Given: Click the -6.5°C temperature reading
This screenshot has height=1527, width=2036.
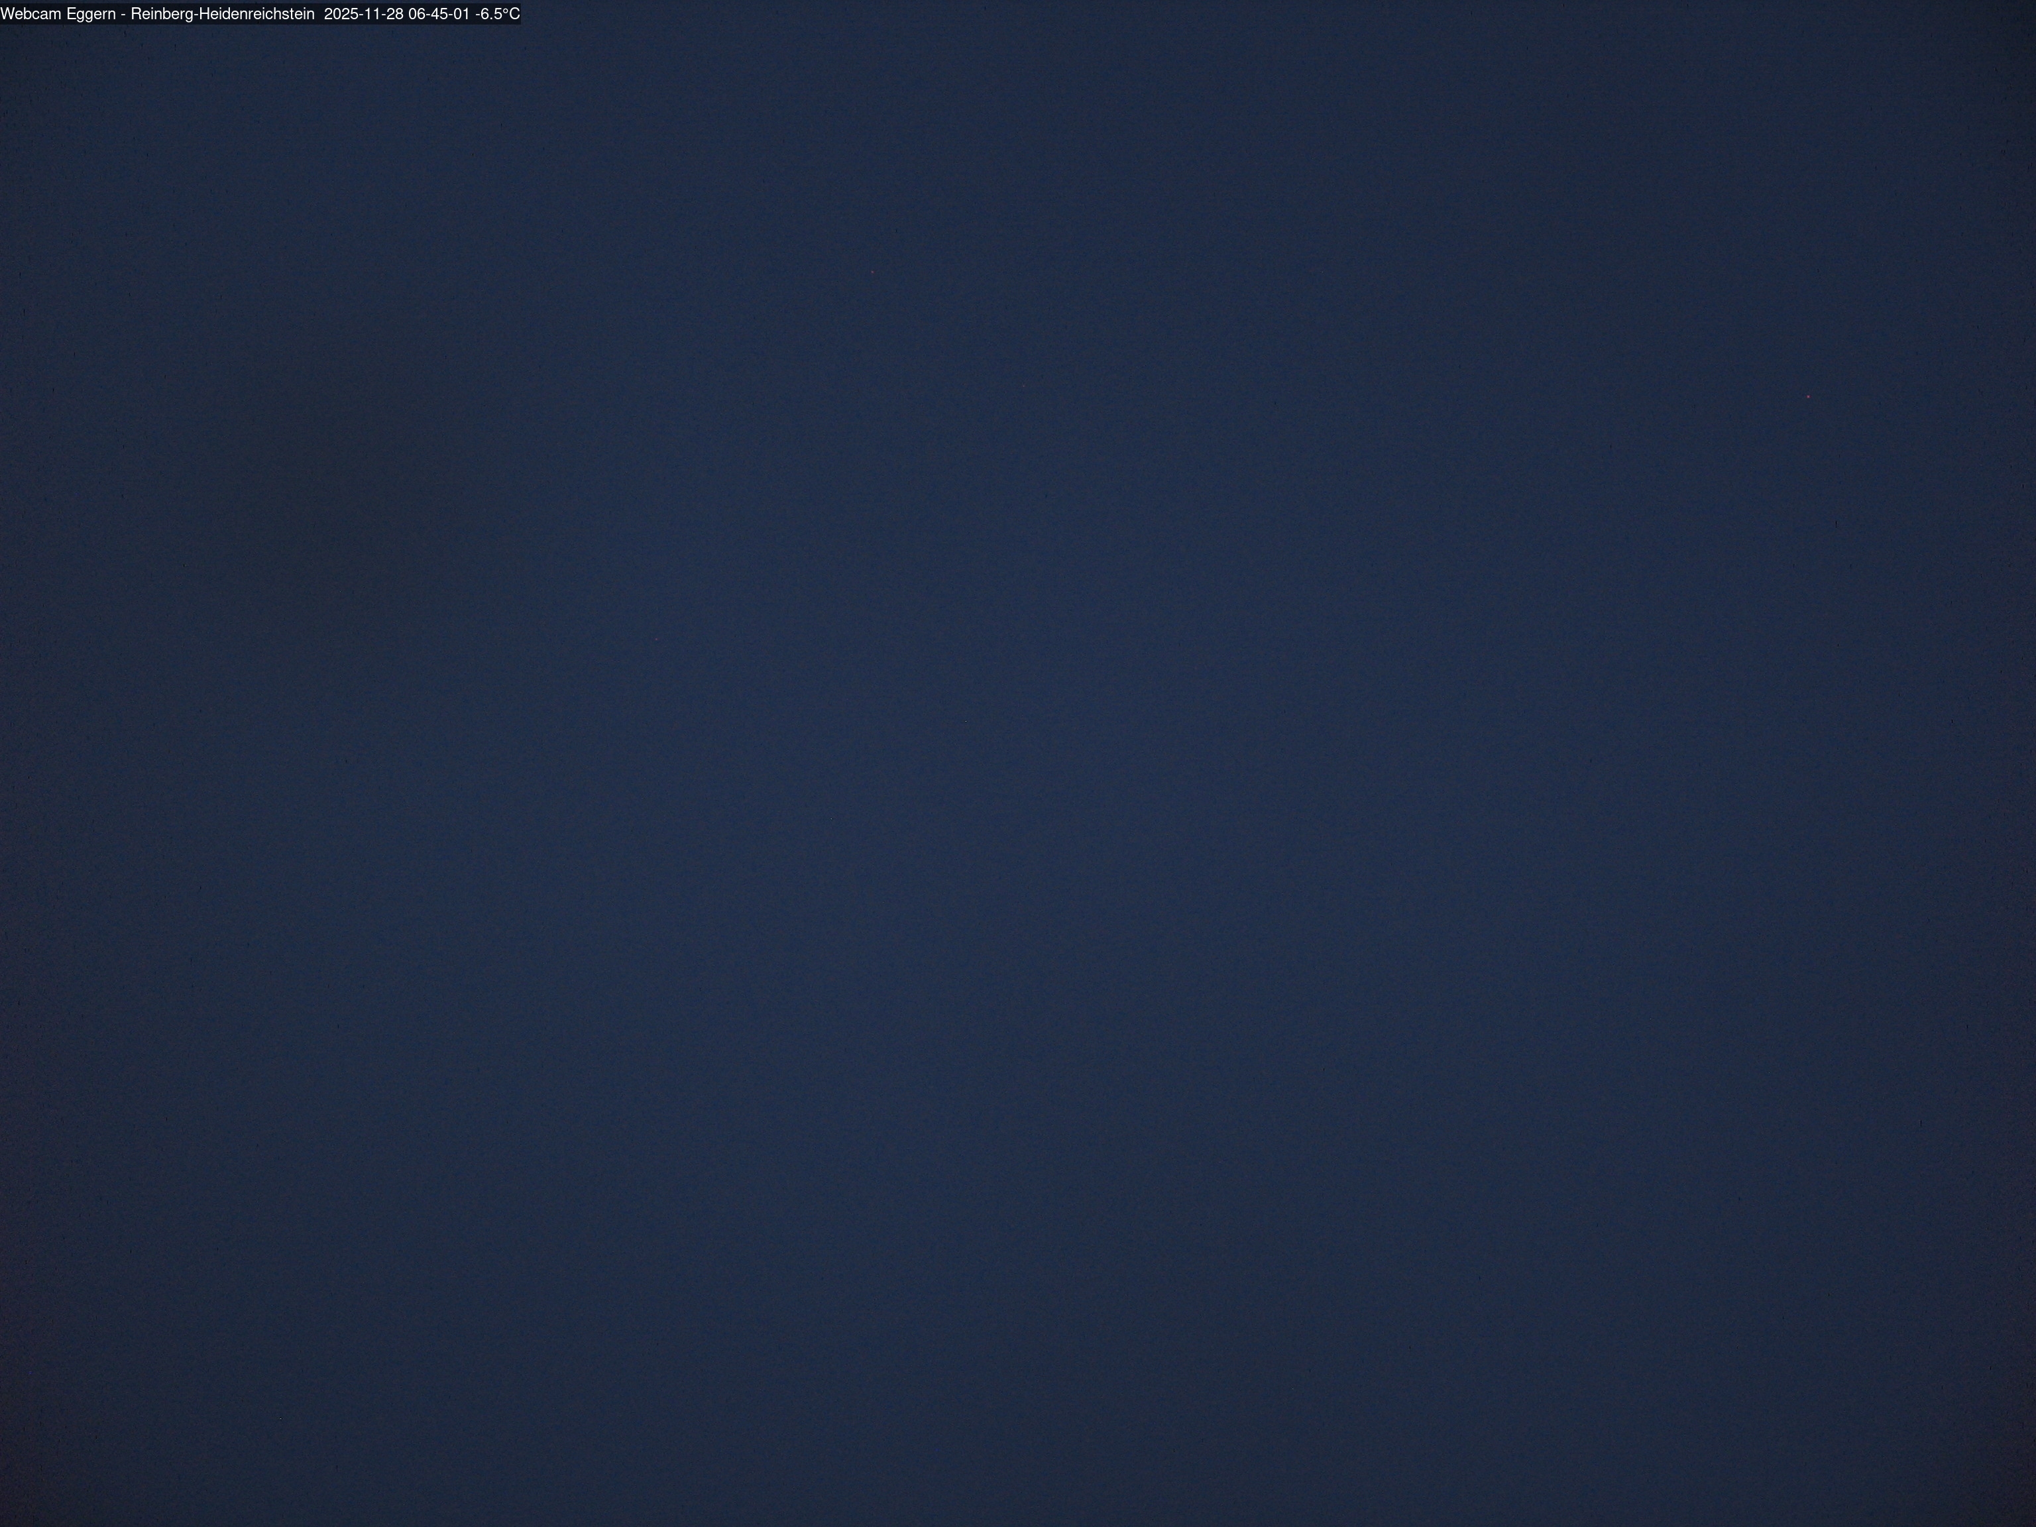Looking at the screenshot, I should click(x=497, y=15).
